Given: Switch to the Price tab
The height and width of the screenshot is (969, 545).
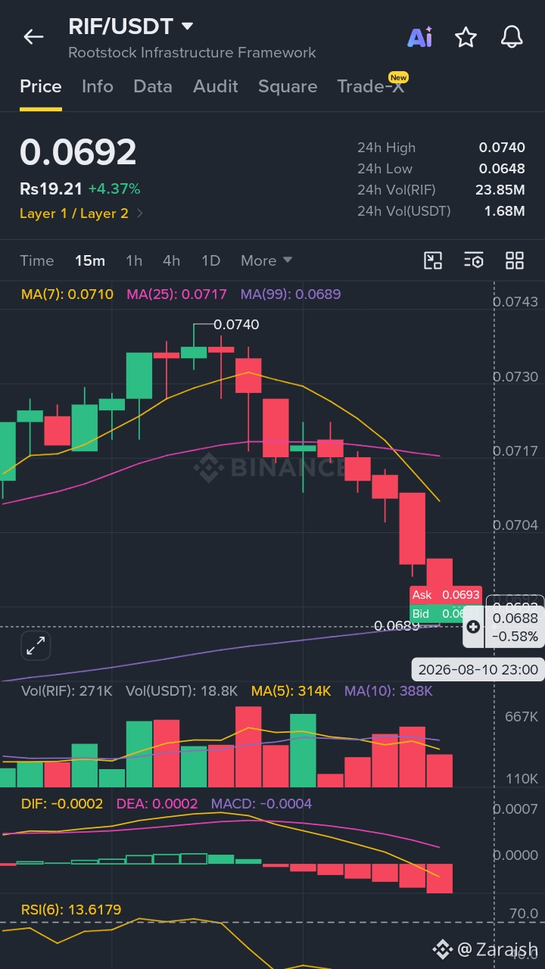Looking at the screenshot, I should click(41, 86).
